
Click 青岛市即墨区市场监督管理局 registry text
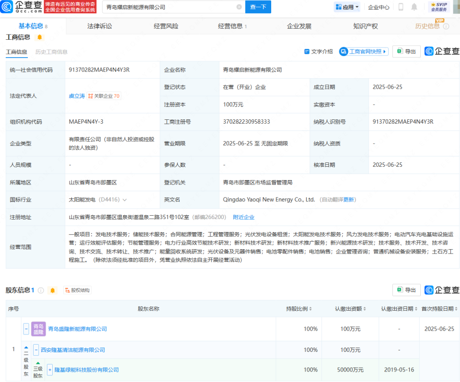click(258, 183)
